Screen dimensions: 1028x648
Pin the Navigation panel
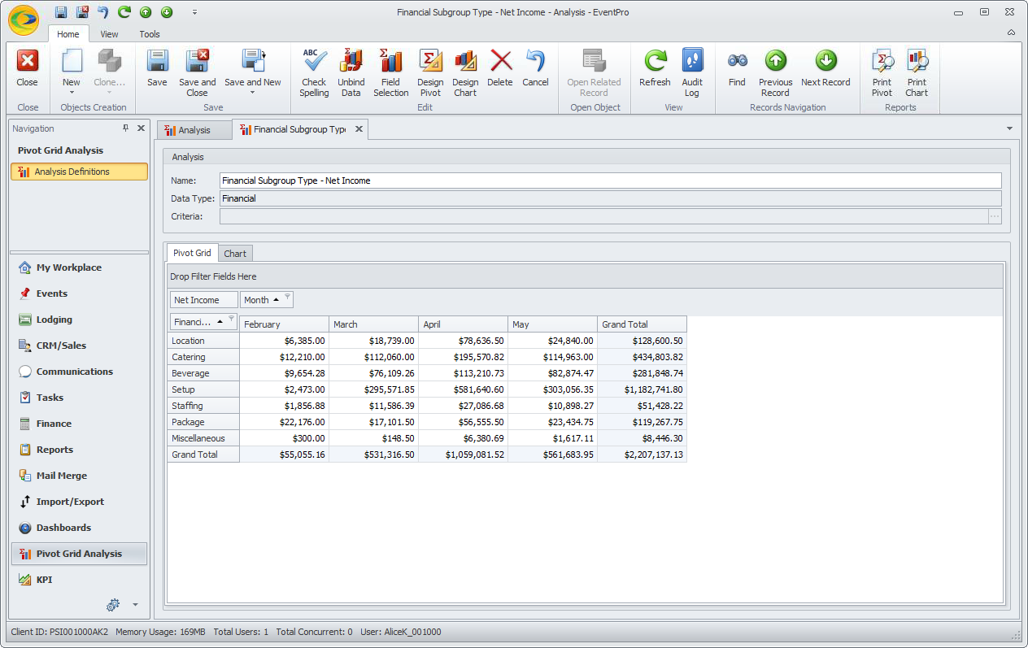[x=126, y=128]
